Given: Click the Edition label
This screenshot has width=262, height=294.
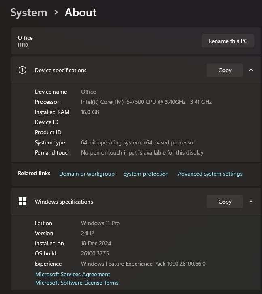Looking at the screenshot, I should point(43,223).
